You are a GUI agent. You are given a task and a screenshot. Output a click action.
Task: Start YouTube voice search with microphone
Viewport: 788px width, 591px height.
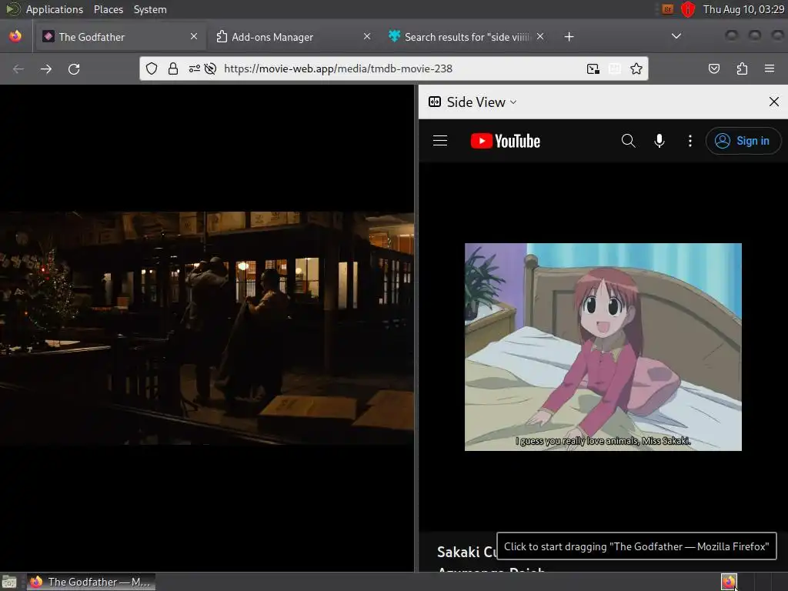(659, 141)
